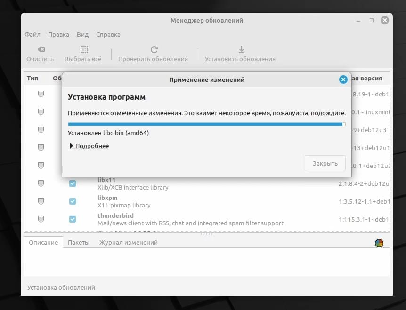Click the Установка программ heading
The image size is (406, 310).
106,97
